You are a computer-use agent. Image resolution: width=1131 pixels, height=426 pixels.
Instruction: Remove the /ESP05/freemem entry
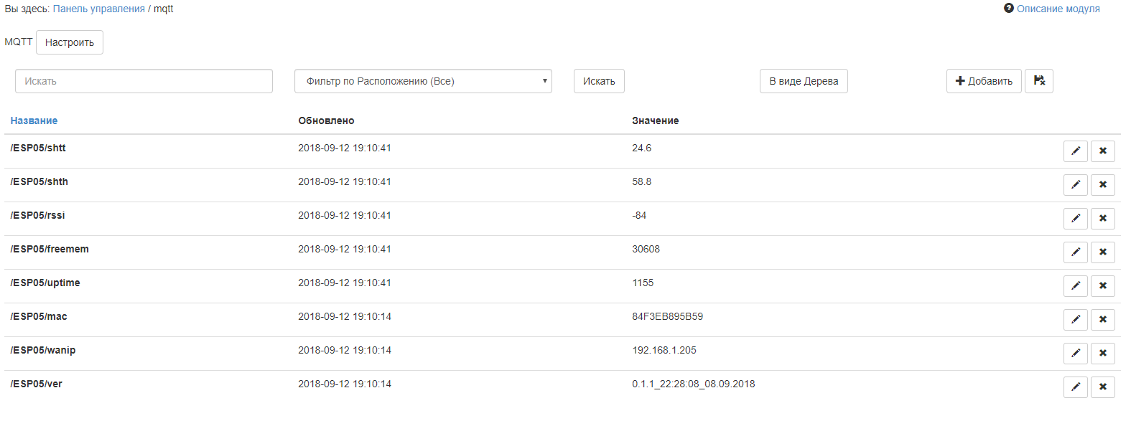tap(1102, 252)
